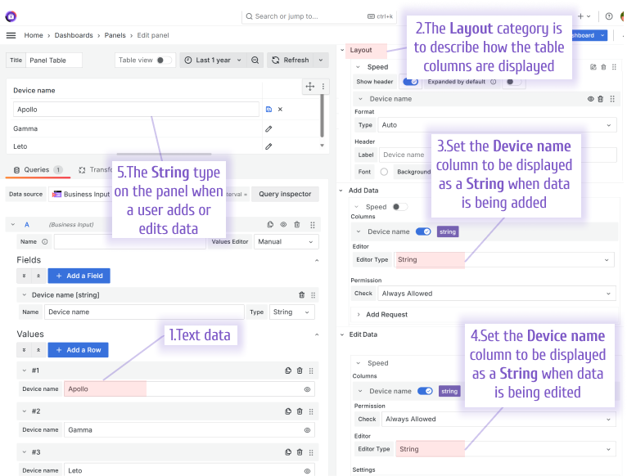The image size is (627, 476).
Task: Click the Add a Field button
Action: [x=79, y=276]
